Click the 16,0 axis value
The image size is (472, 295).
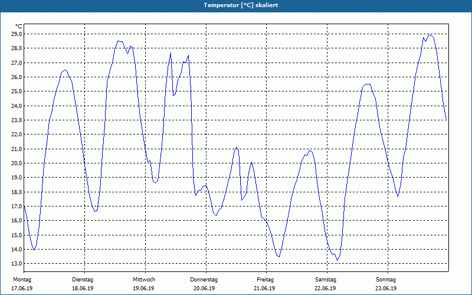17,221
